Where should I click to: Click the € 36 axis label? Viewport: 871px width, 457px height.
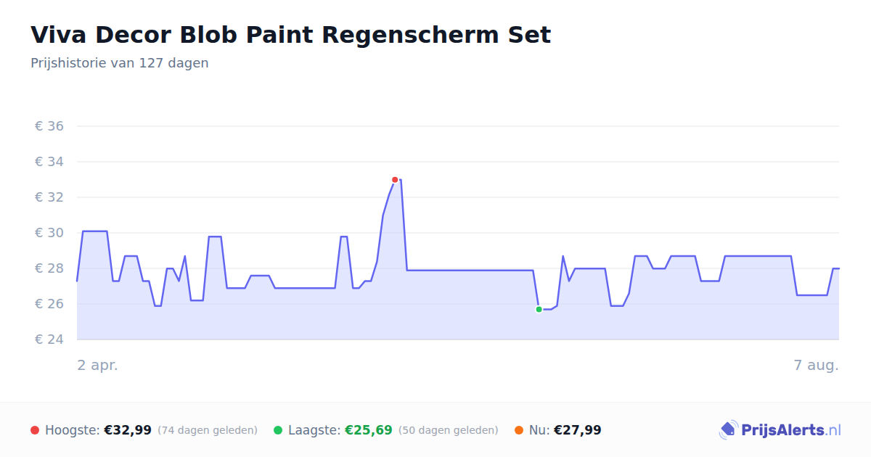coord(49,126)
